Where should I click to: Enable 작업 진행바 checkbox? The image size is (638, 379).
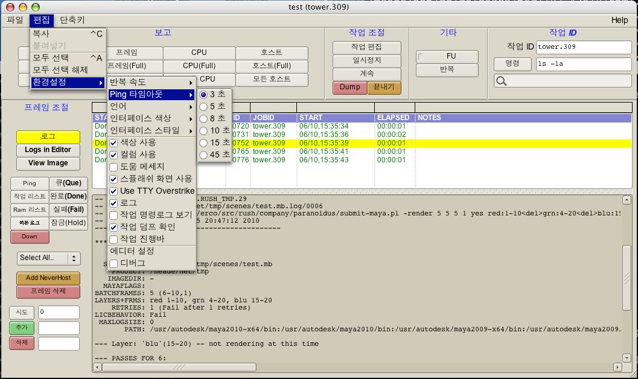tap(113, 239)
